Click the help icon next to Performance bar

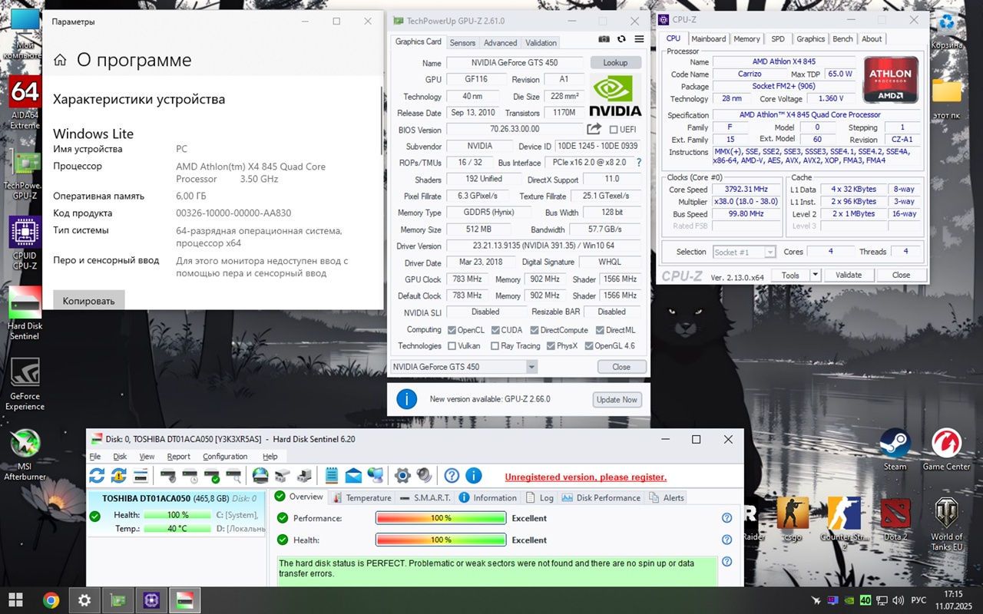pyautogui.click(x=726, y=518)
